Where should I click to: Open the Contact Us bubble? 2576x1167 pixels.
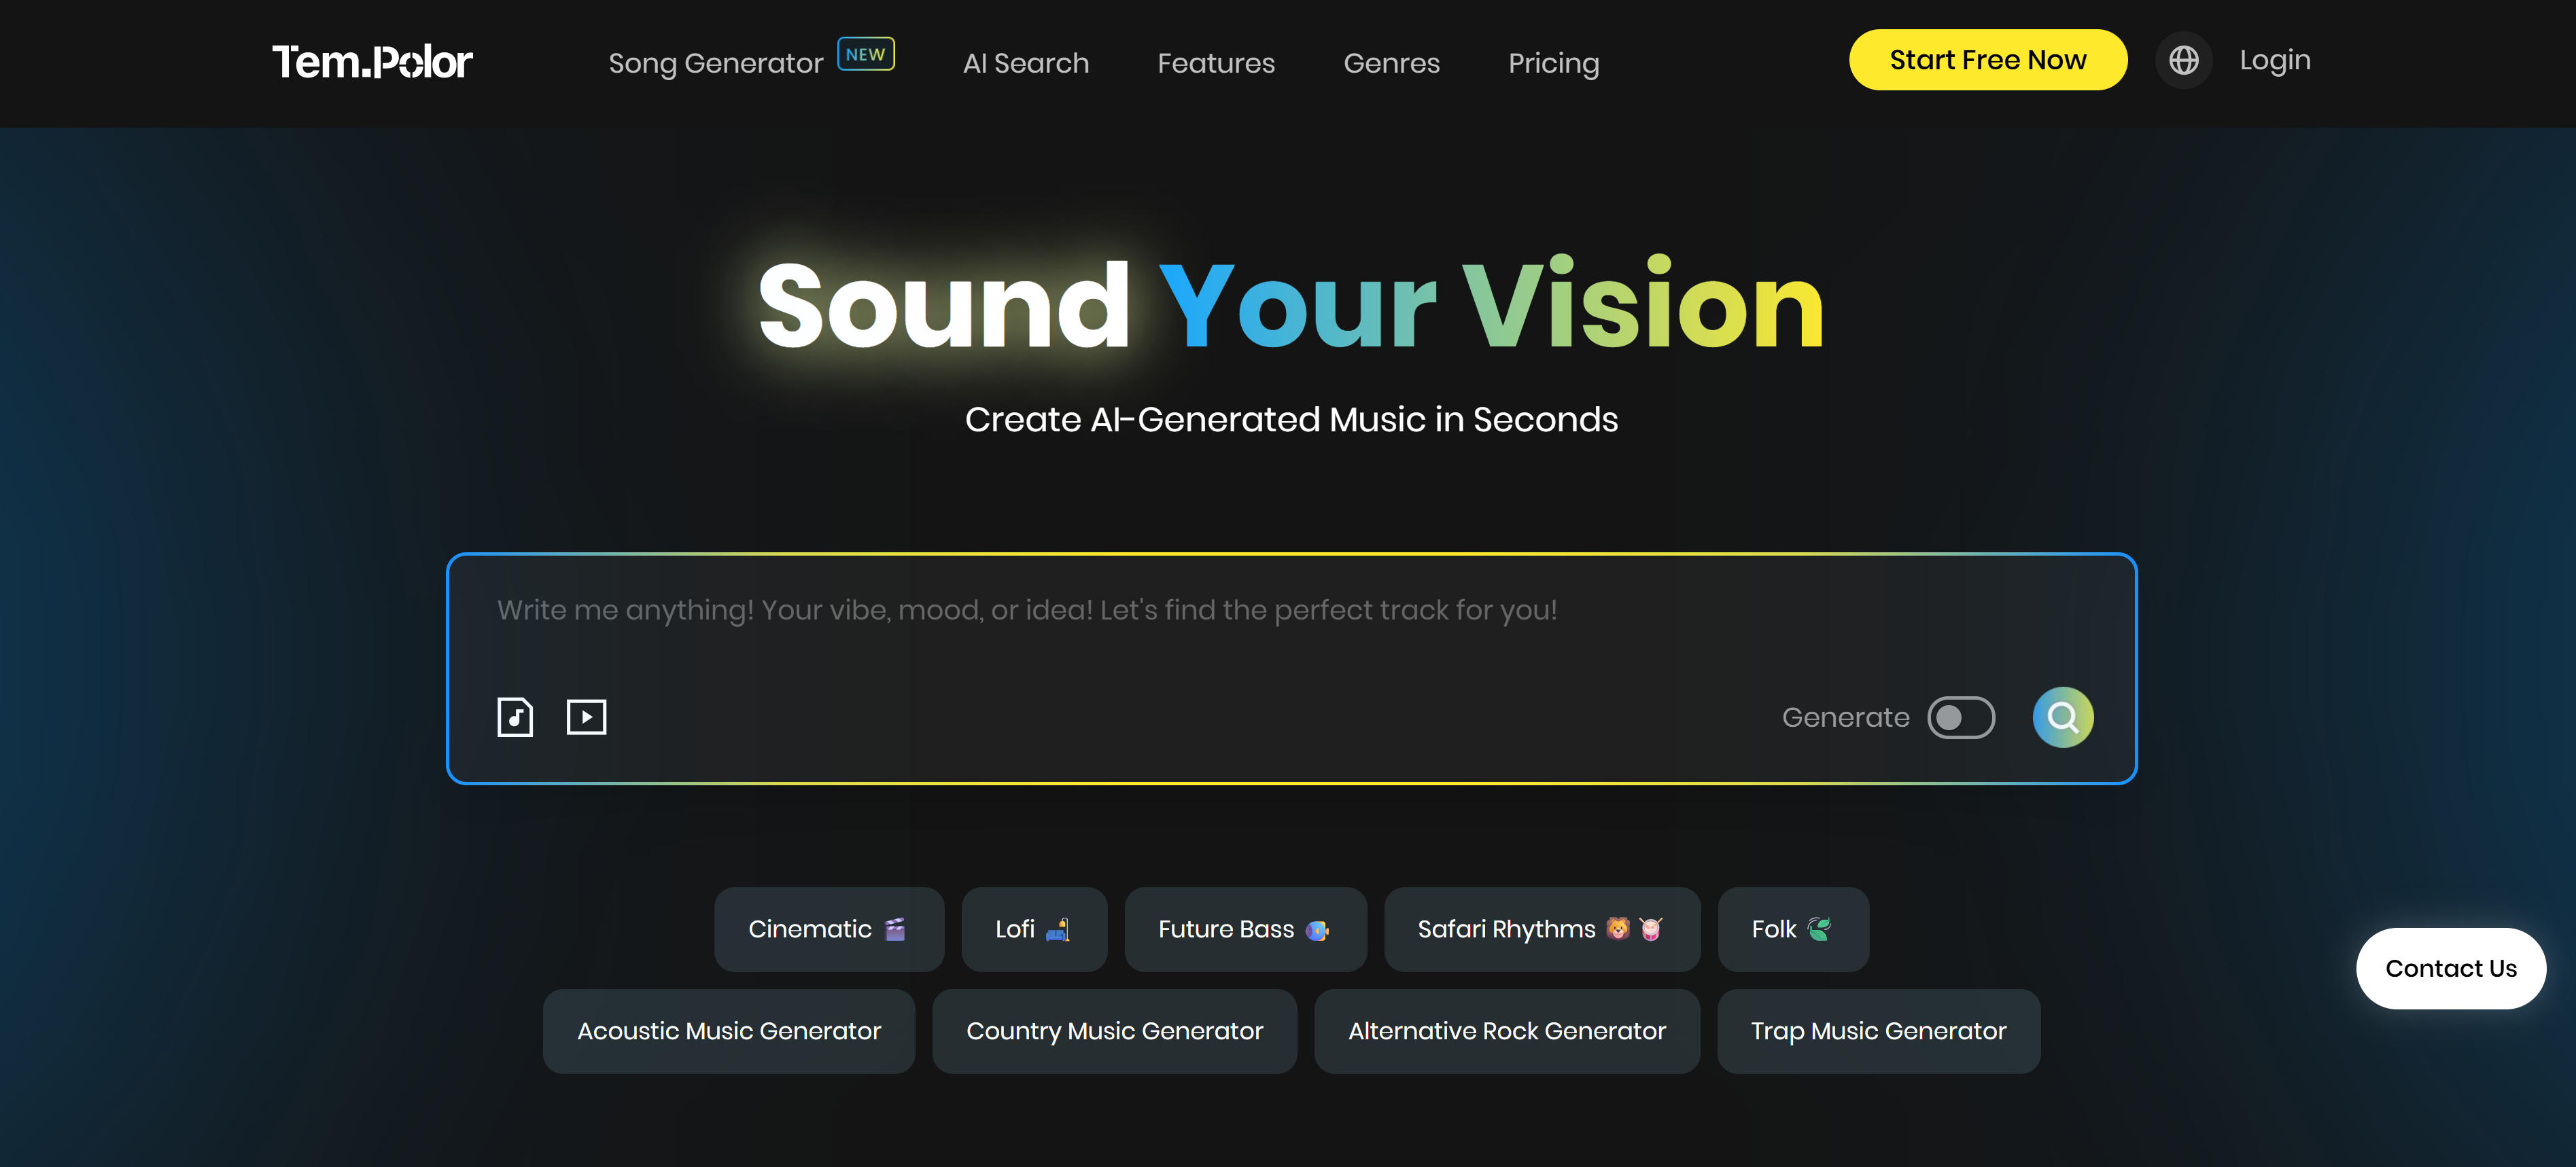coord(2451,968)
